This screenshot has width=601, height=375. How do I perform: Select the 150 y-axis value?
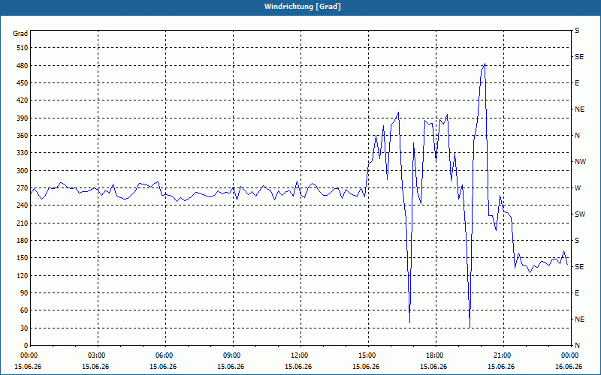pyautogui.click(x=23, y=258)
